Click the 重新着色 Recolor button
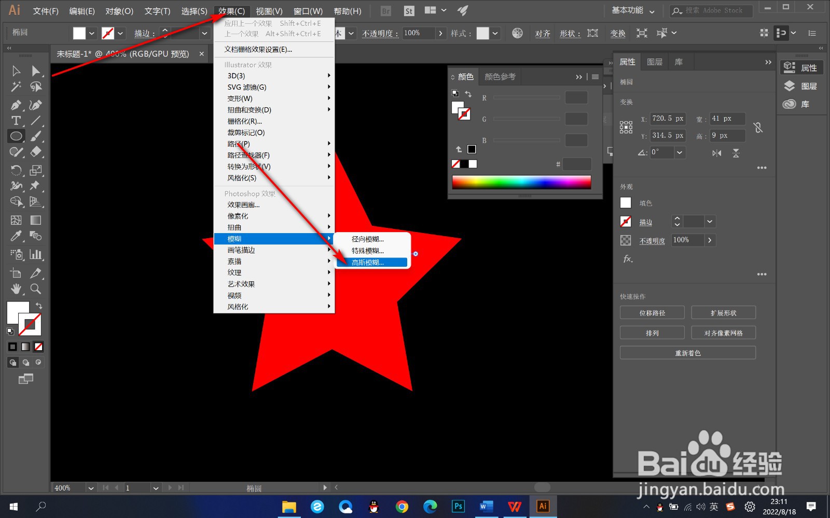The width and height of the screenshot is (830, 518). click(688, 353)
